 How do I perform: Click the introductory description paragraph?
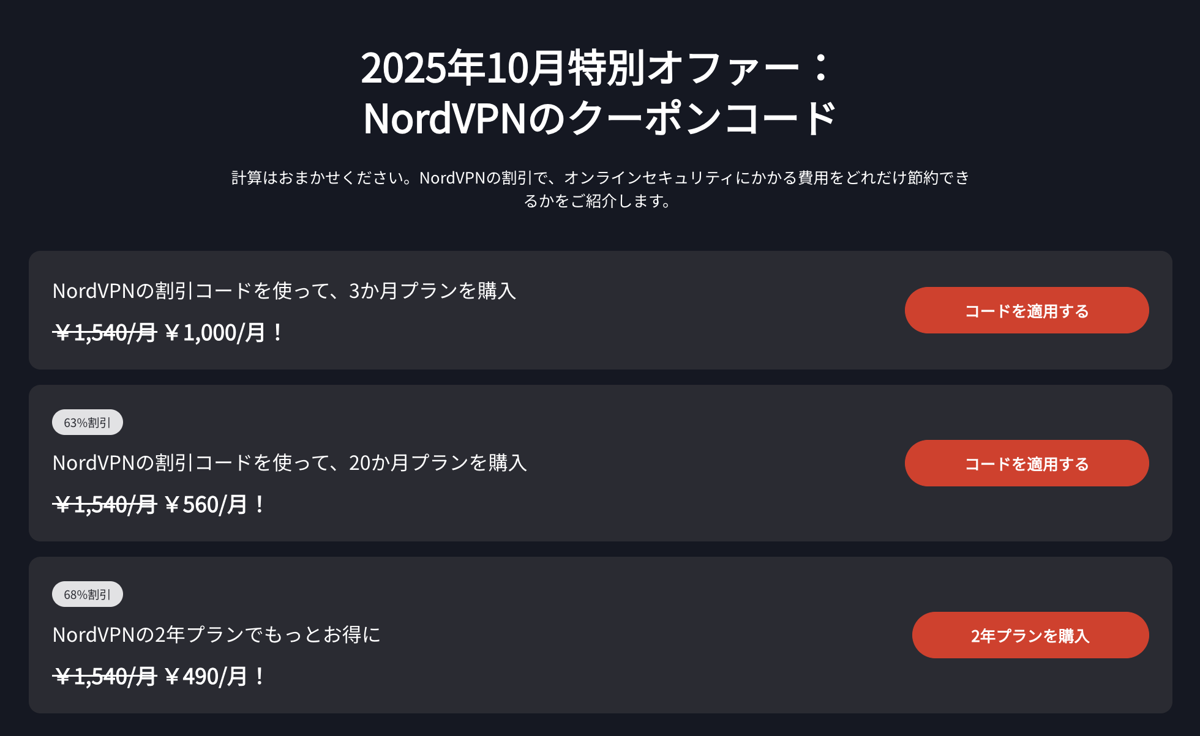pyautogui.click(x=600, y=190)
